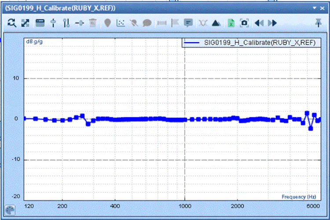Click the crossed-out marker remove icon
This screenshot has height=220, width=330.
(x=134, y=23)
